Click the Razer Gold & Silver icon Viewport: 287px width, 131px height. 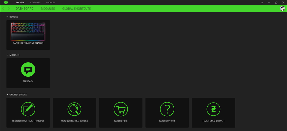click(213, 109)
